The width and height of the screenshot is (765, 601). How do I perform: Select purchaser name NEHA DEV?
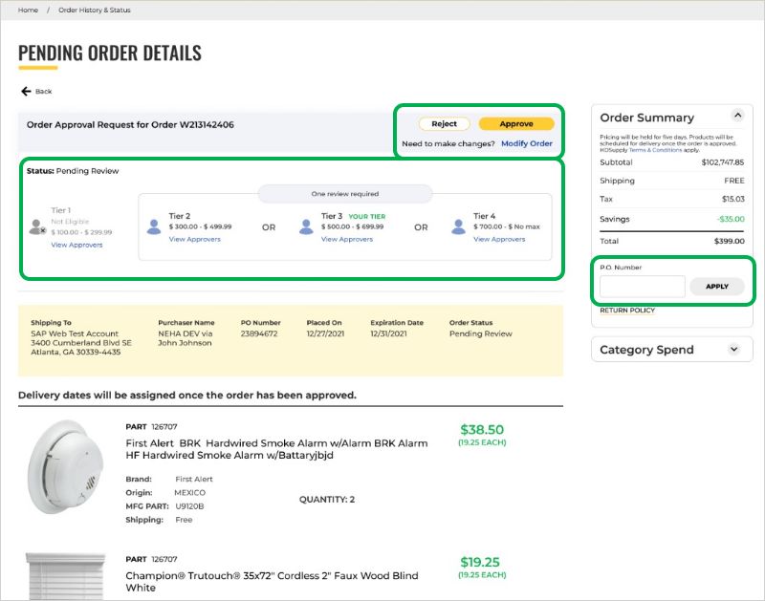(185, 338)
